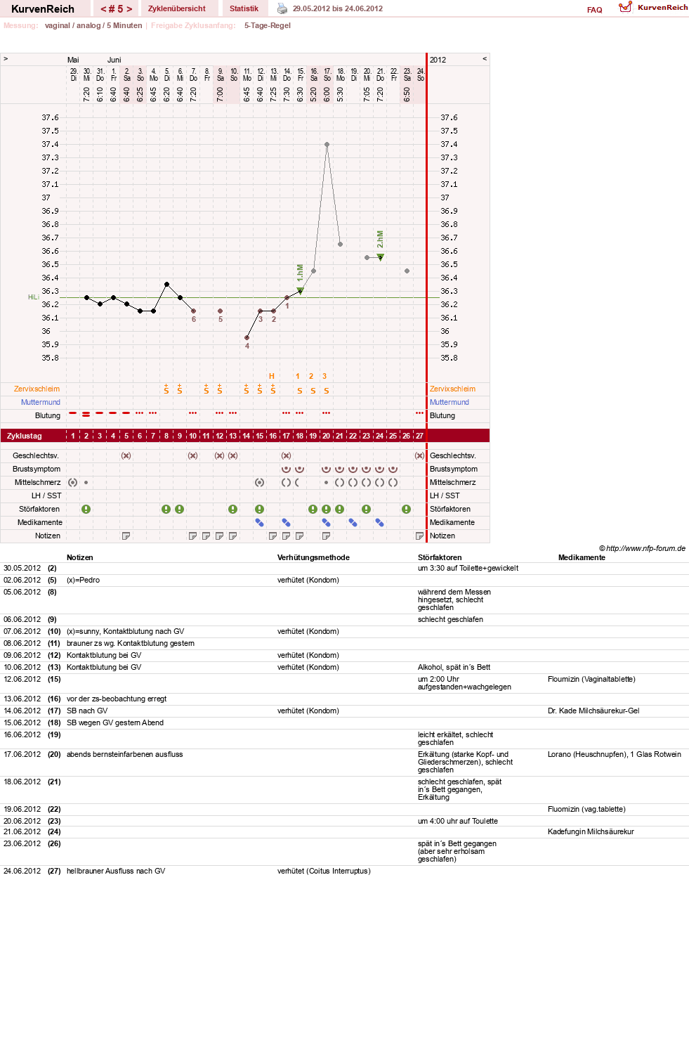The image size is (689, 1050).
Task: Select 'Dr. Kade Milchsäurekur-Gel' medication entry
Action: tap(593, 711)
